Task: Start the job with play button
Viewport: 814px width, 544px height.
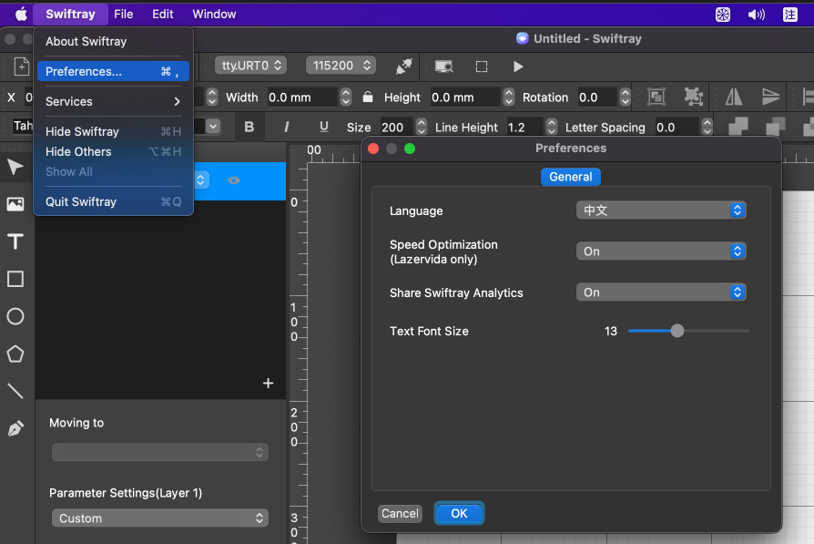Action: coord(517,67)
